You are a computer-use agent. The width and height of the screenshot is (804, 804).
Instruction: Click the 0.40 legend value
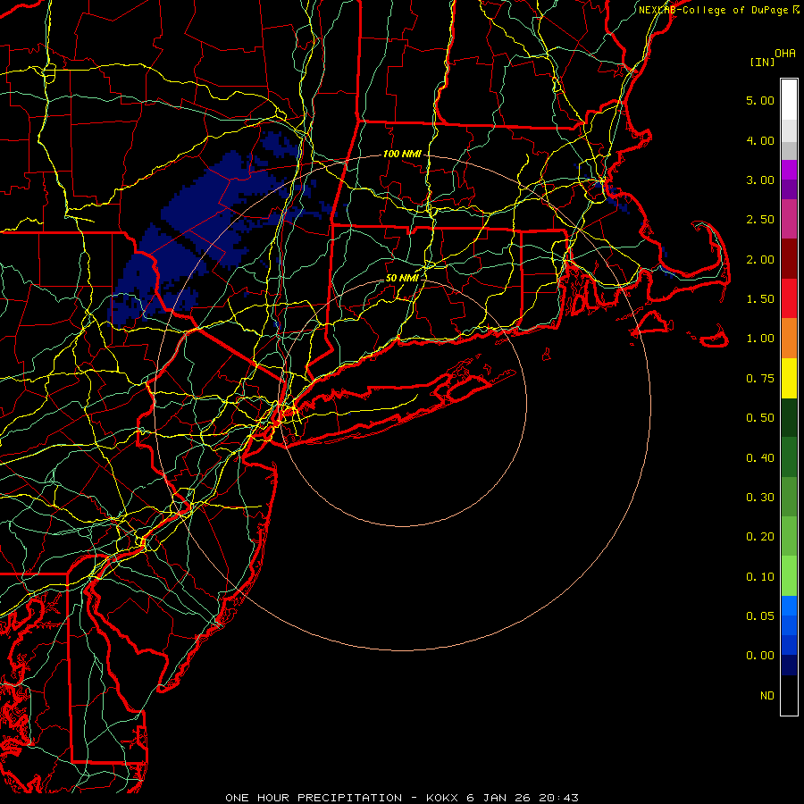click(x=760, y=458)
